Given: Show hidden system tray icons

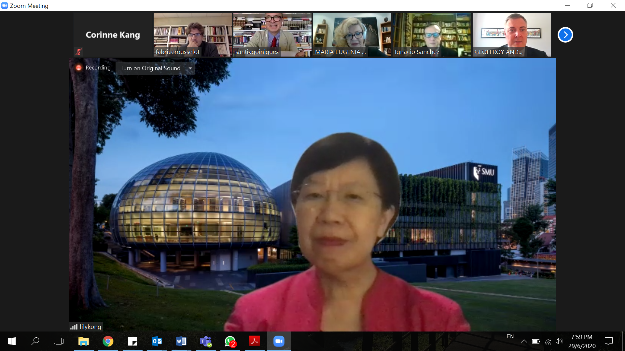Looking at the screenshot, I should pos(524,341).
